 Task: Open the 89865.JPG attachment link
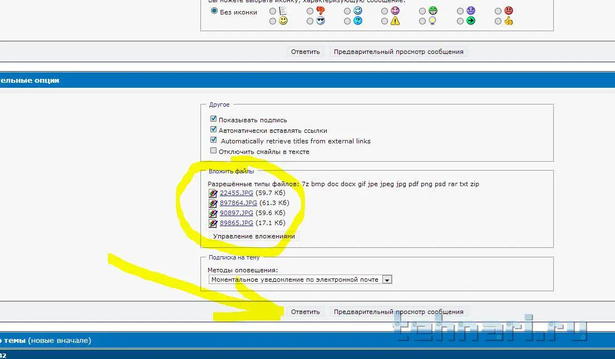click(x=236, y=223)
